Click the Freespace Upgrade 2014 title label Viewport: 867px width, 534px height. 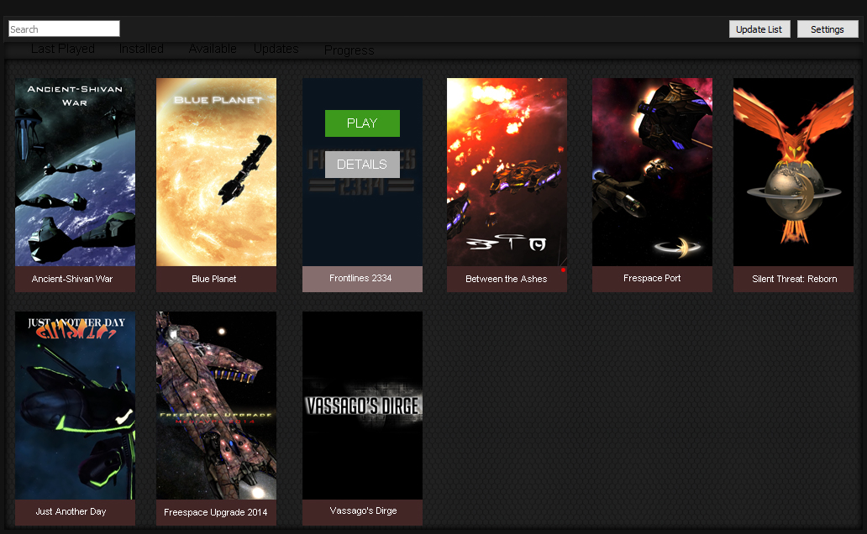(x=216, y=512)
